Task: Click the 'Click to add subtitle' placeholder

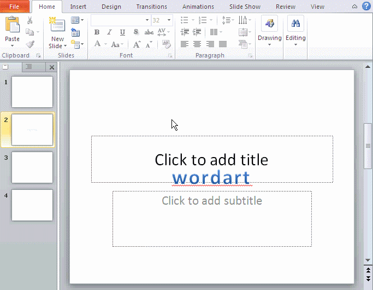Action: tap(212, 219)
